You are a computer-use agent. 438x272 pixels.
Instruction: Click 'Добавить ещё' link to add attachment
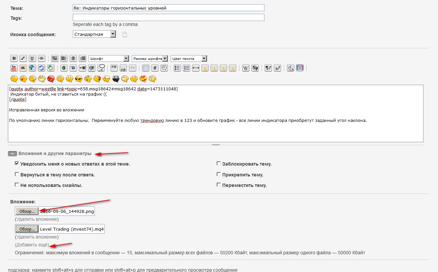32,245
